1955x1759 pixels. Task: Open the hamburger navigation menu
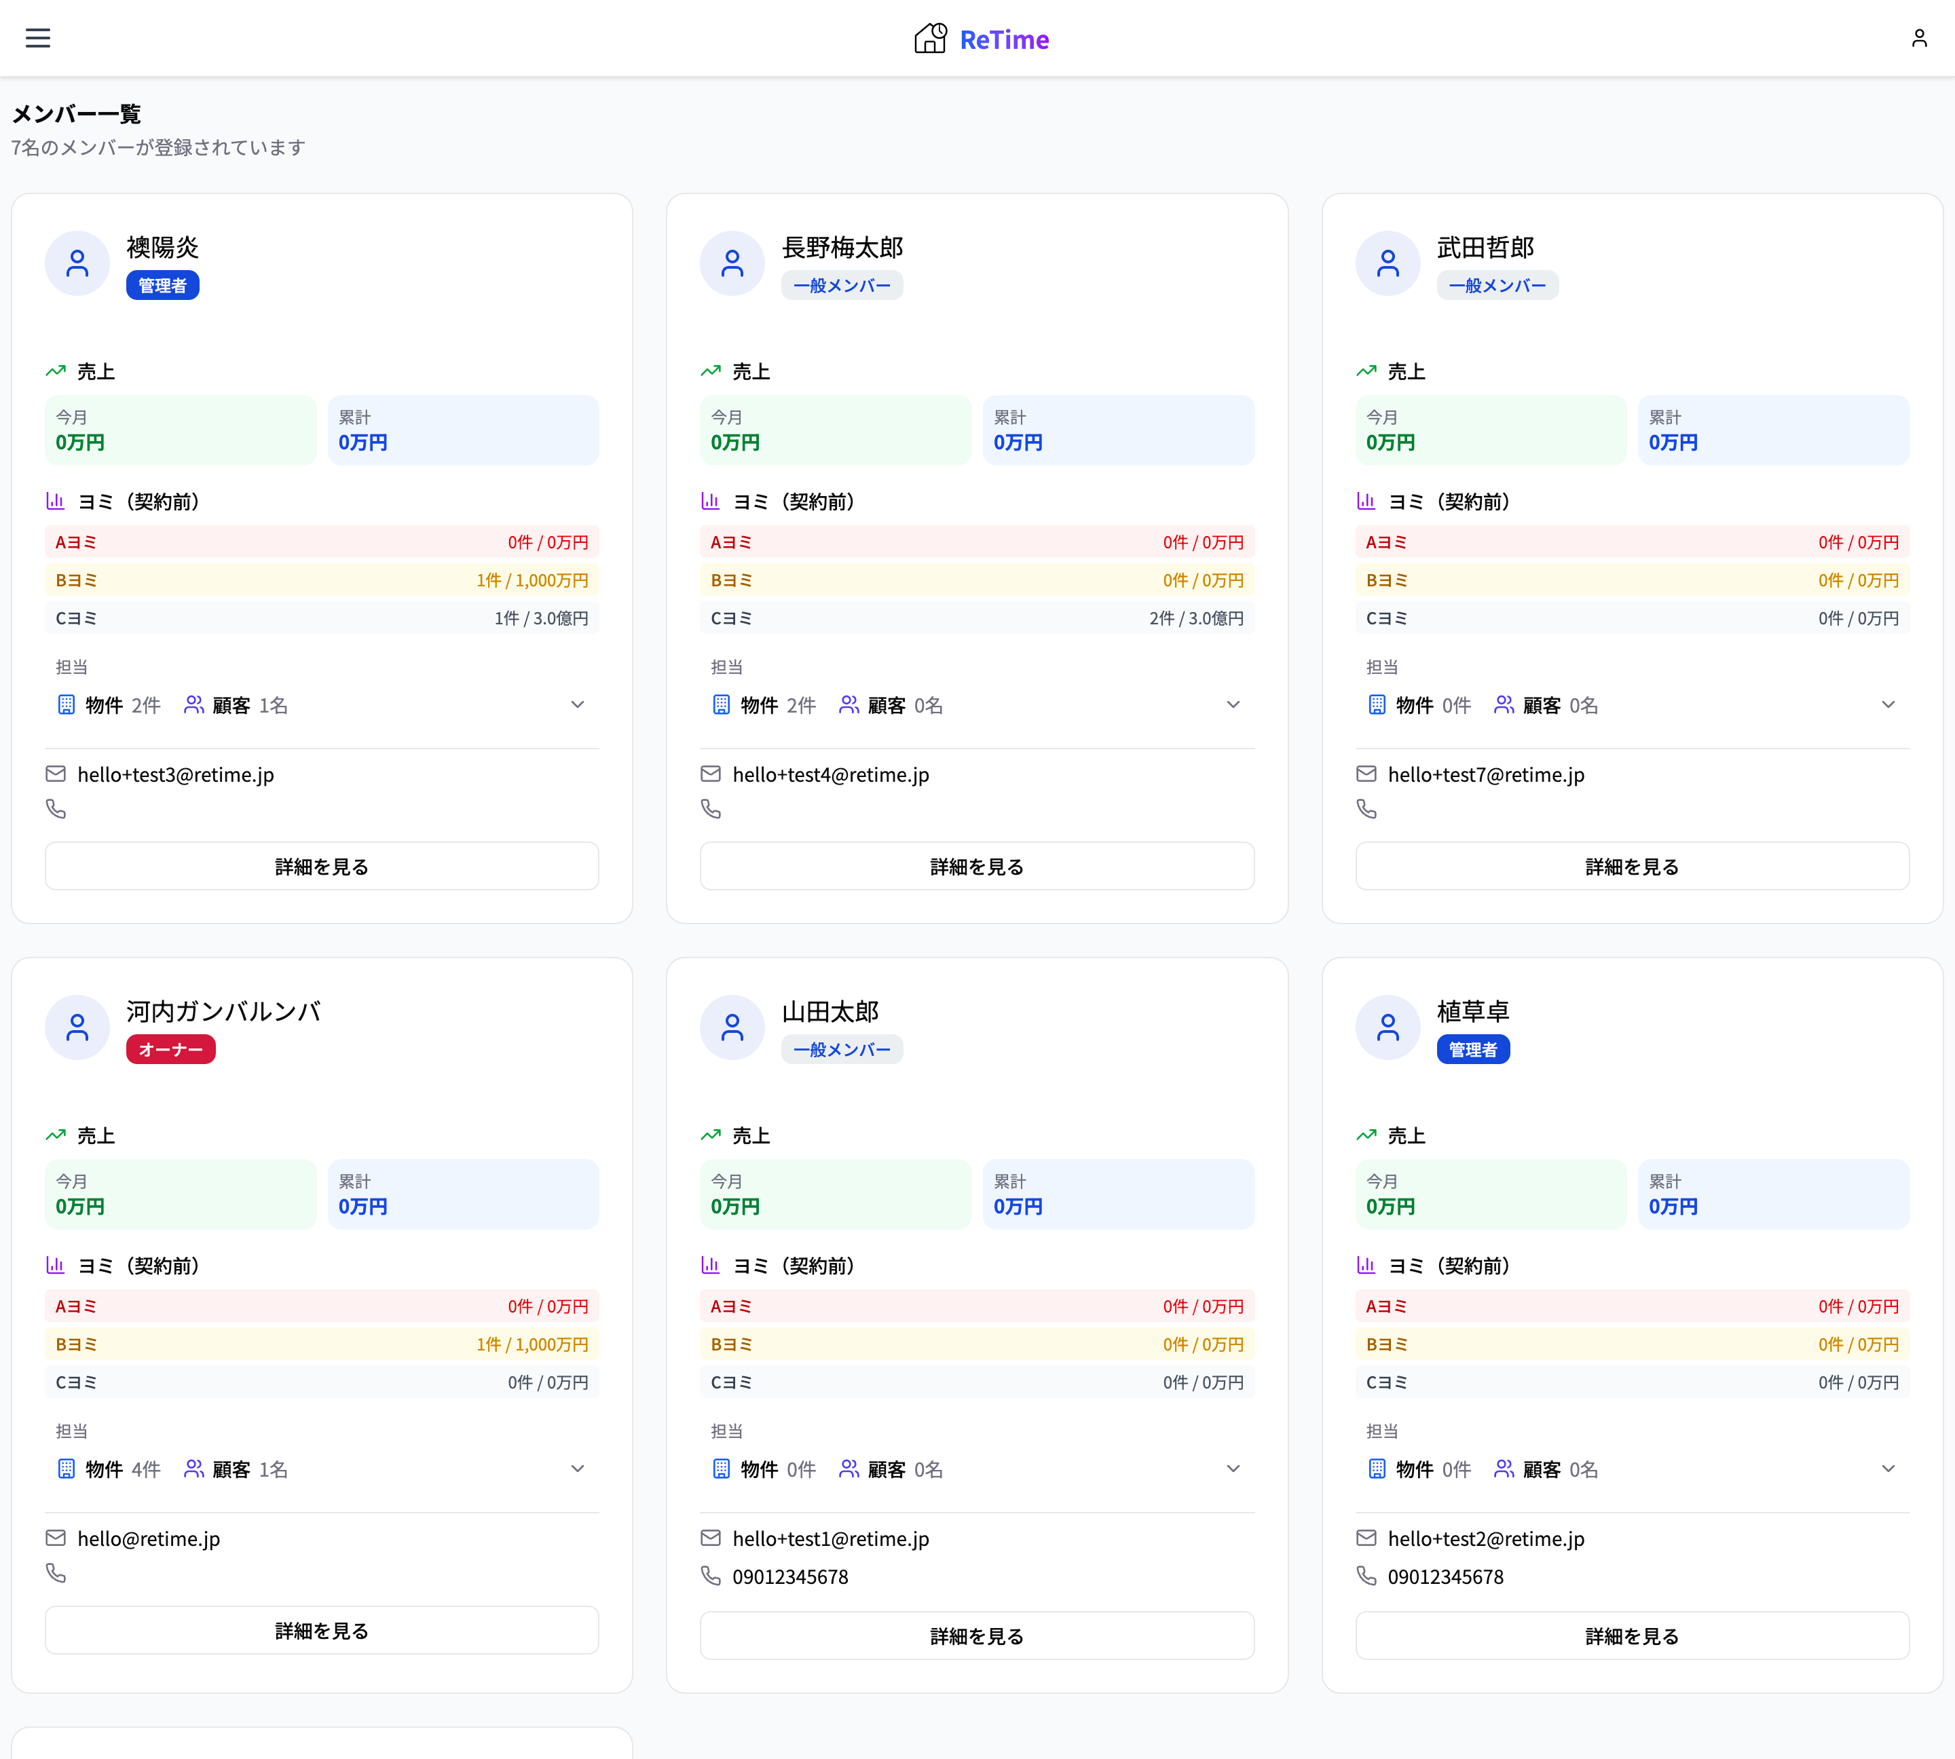pos(38,38)
